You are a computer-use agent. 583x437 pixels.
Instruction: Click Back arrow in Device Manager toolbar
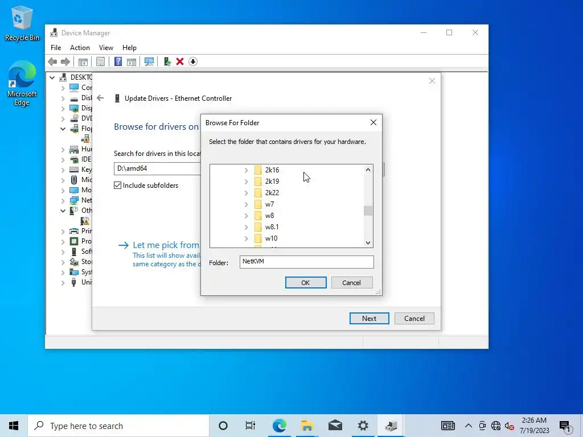pos(52,61)
